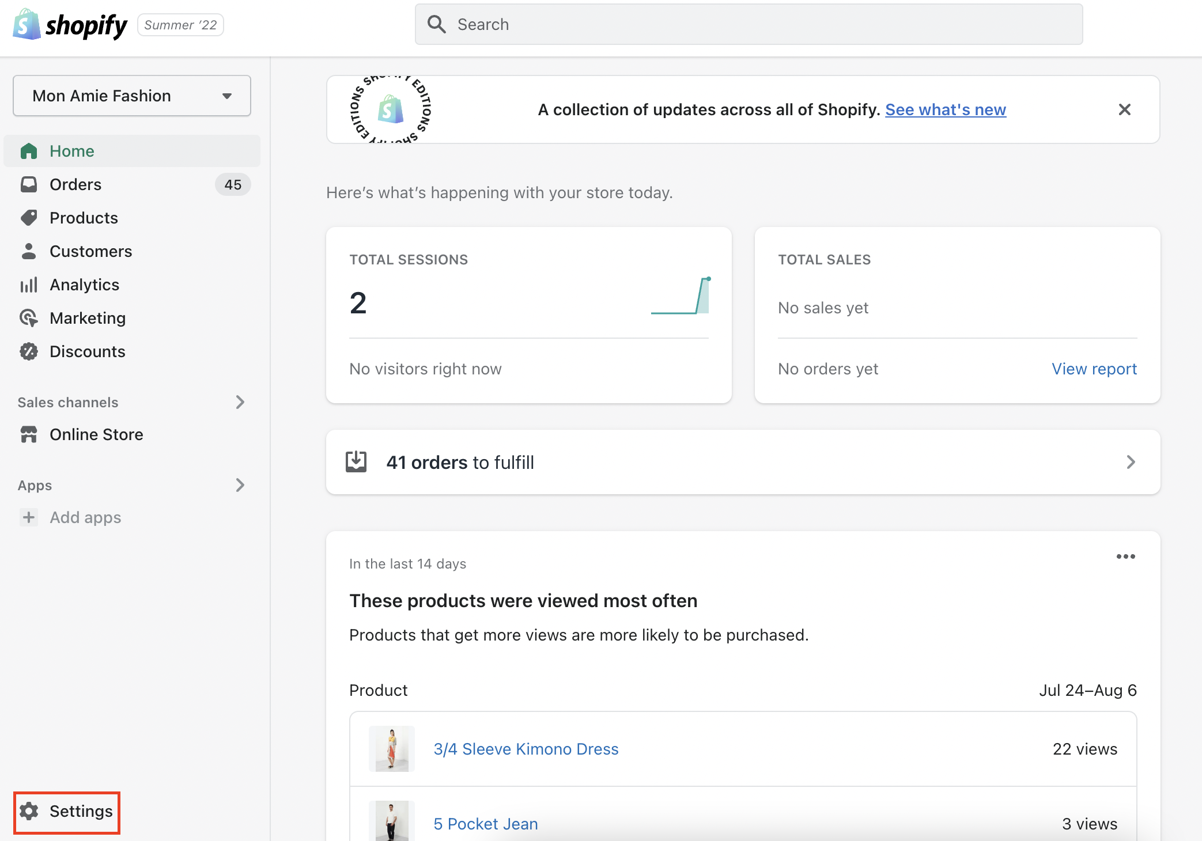Image resolution: width=1202 pixels, height=841 pixels.
Task: Click the Analytics bar chart icon
Action: [x=29, y=285]
